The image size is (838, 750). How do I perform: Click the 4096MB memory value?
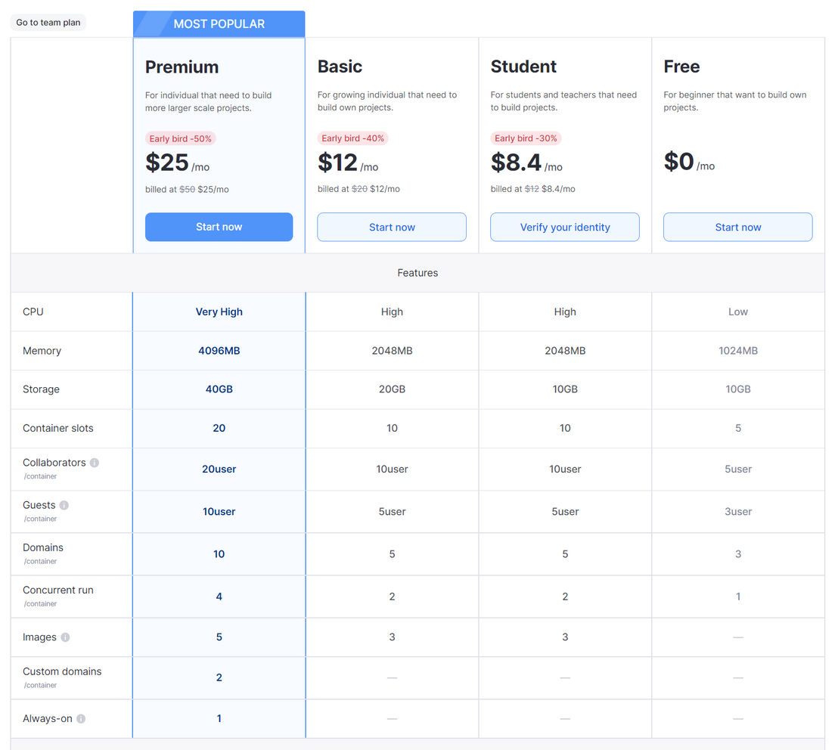tap(219, 351)
